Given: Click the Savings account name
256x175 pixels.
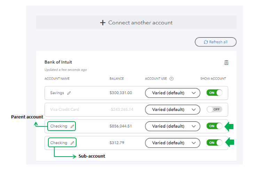Looking at the screenshot, I should (x=57, y=93).
